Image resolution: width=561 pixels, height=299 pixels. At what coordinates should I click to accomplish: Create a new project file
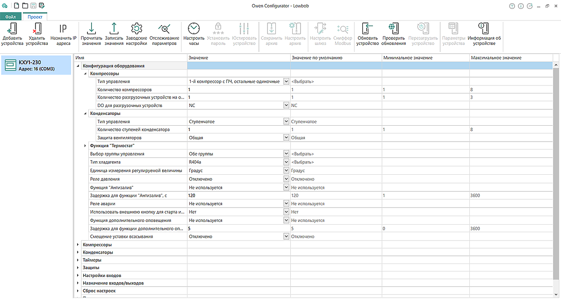[x=16, y=6]
